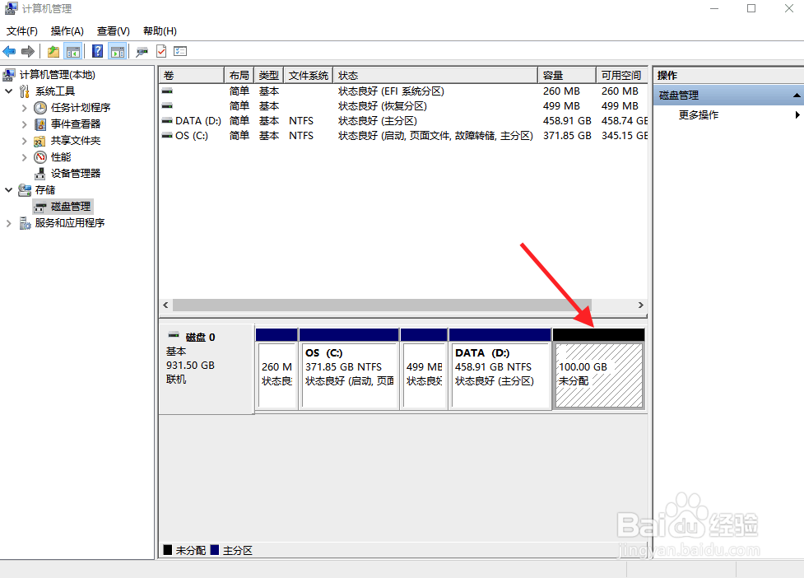
Task: Expand the 共享文件夹 node
Action: coord(24,141)
